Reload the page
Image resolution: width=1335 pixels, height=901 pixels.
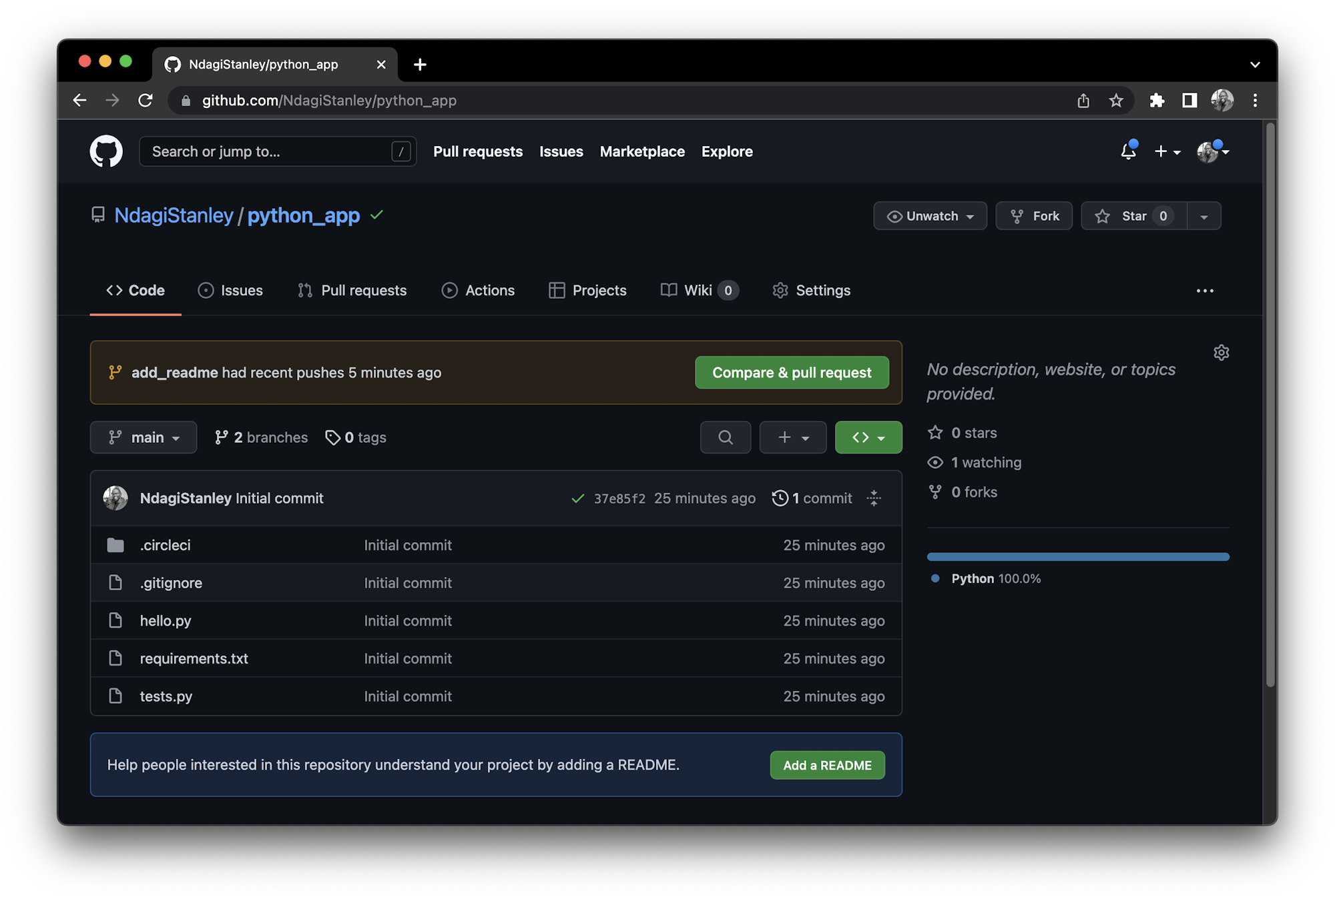click(x=145, y=100)
